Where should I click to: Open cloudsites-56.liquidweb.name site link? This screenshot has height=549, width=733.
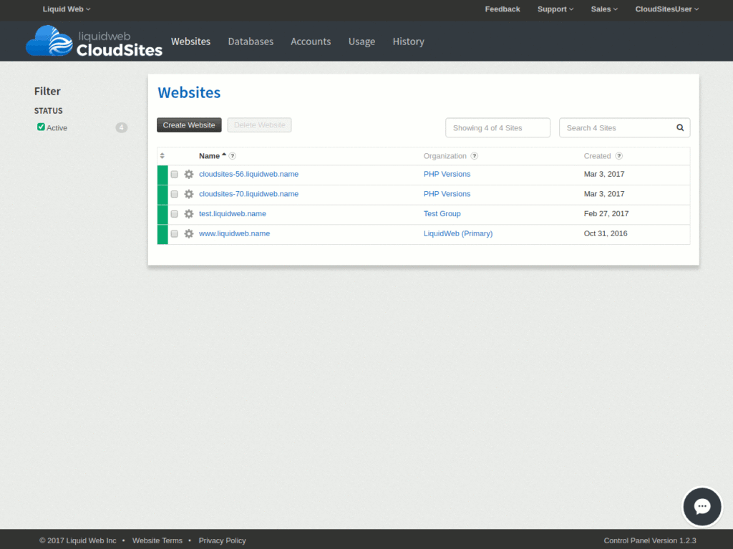248,175
